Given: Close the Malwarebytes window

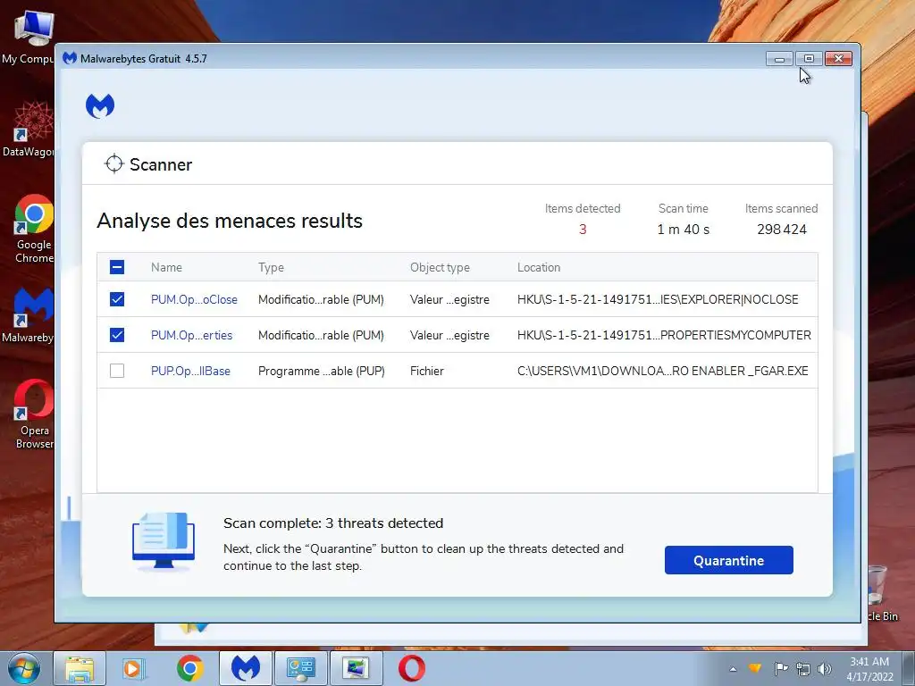Looking at the screenshot, I should pos(838,58).
